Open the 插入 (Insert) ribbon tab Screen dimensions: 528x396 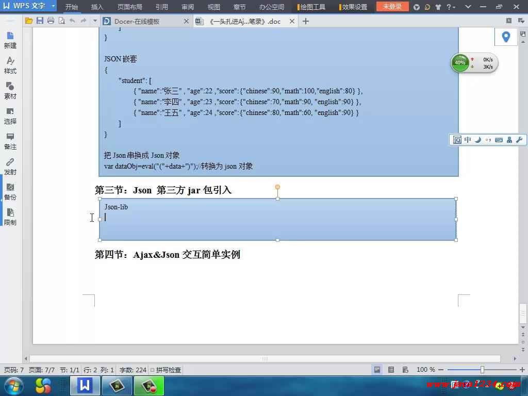click(97, 7)
